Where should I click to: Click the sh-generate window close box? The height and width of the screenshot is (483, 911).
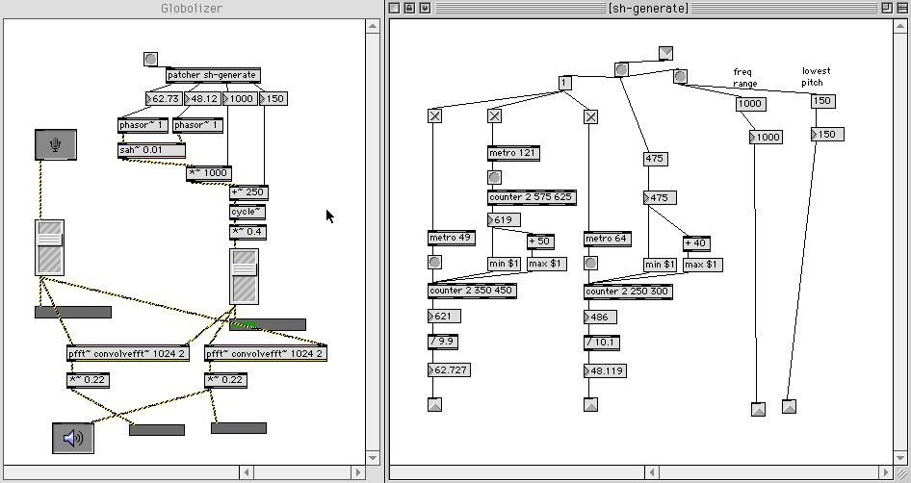(395, 8)
